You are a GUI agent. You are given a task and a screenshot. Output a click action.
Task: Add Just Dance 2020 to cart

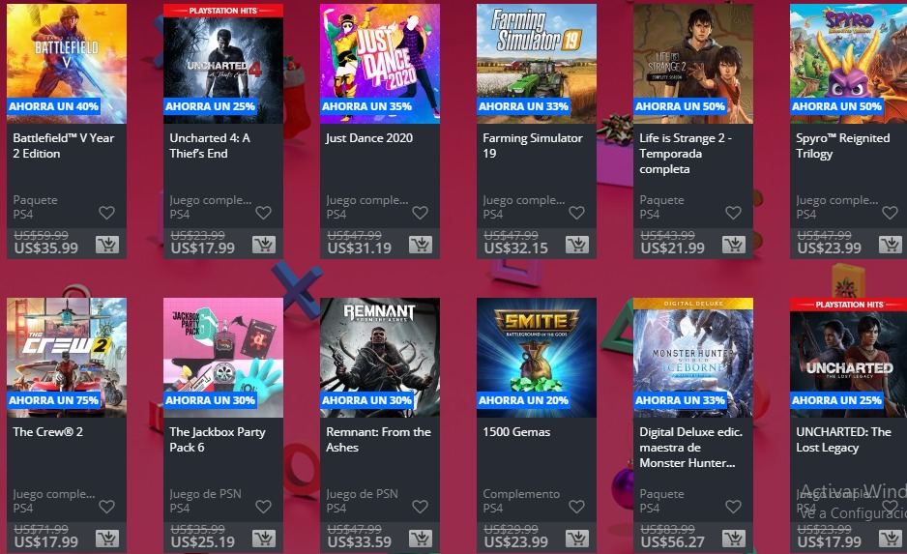421,245
